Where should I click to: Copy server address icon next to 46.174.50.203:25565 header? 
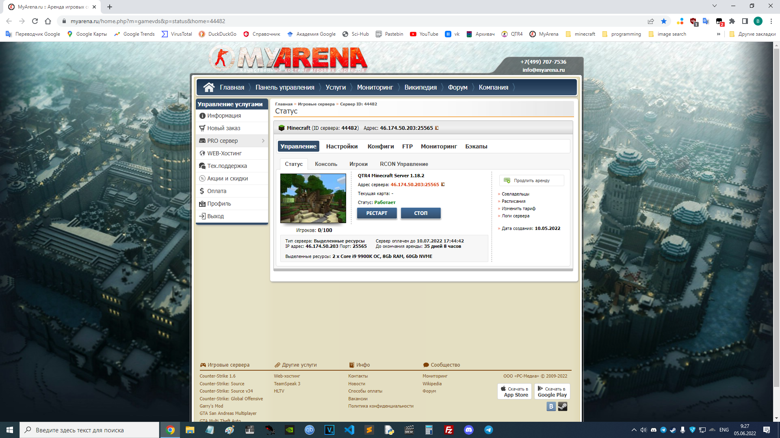pos(437,128)
